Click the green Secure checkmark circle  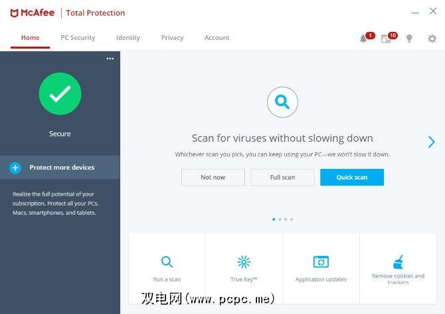(60, 94)
